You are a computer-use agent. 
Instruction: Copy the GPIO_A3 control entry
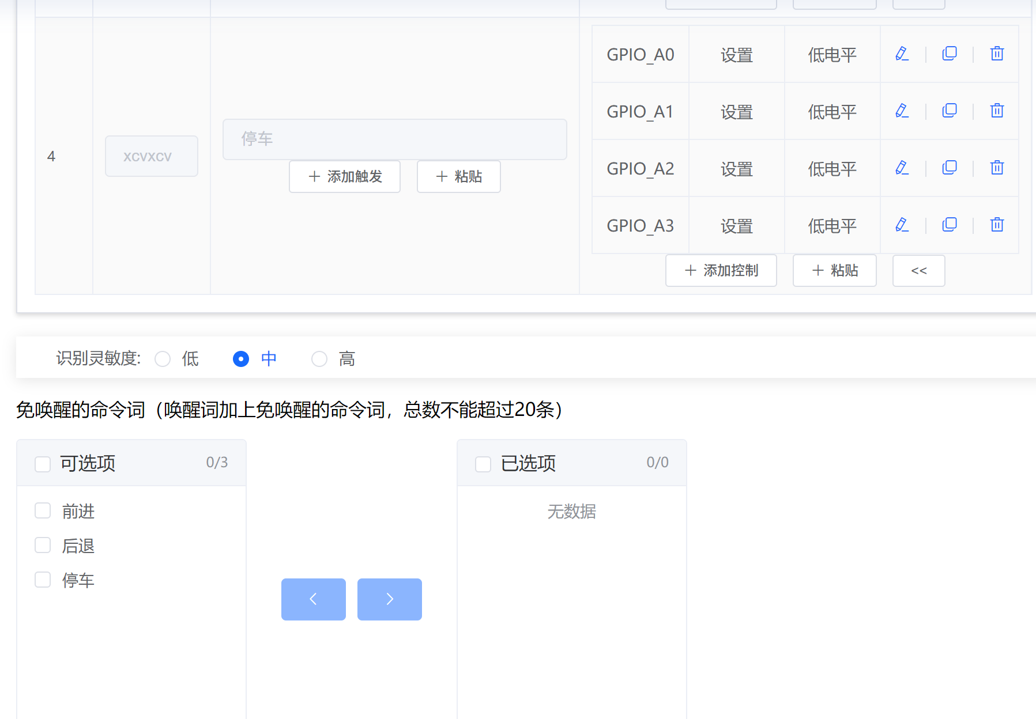pos(949,225)
